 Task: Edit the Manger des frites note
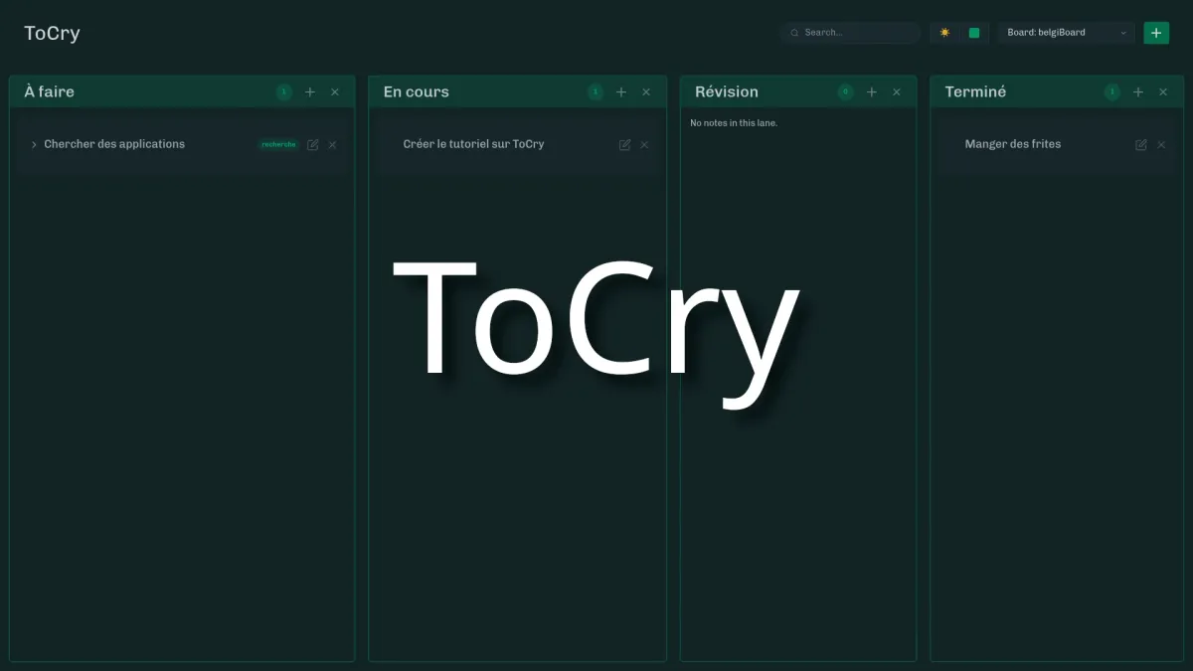[1141, 145]
